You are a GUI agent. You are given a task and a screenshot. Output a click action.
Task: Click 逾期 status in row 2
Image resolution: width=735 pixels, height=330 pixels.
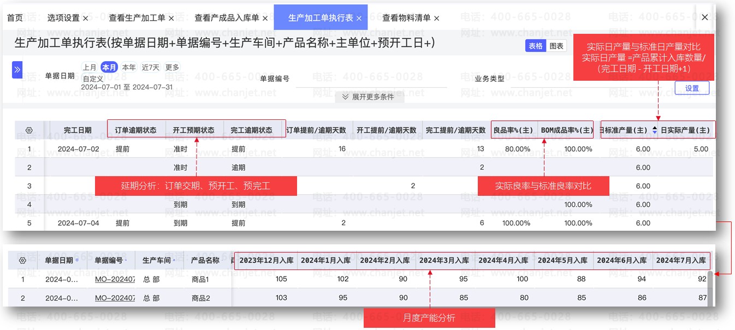pyautogui.click(x=238, y=167)
